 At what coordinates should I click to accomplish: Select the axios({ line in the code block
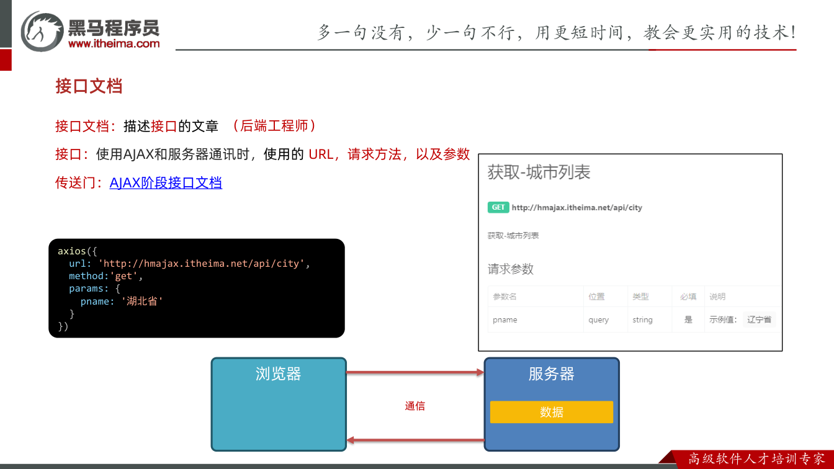pos(78,251)
